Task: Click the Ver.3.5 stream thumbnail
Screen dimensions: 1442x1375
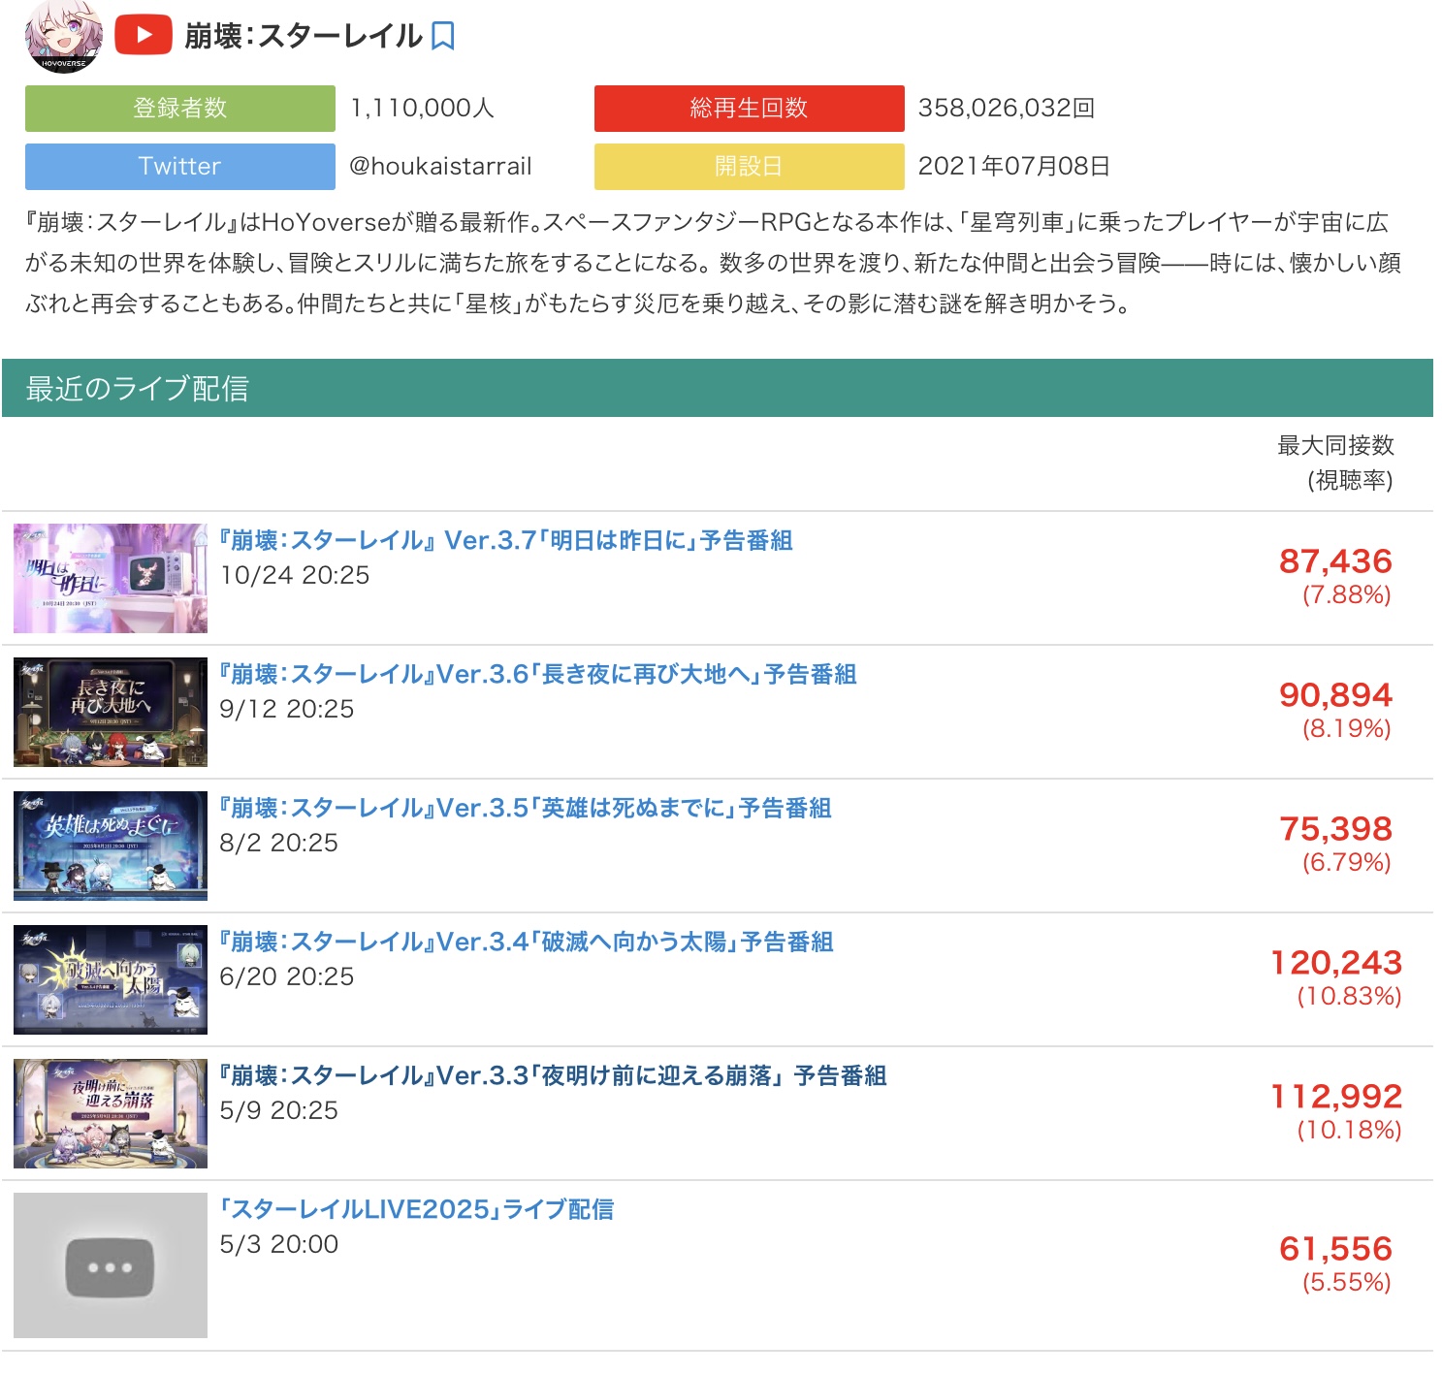Action: [x=111, y=846]
